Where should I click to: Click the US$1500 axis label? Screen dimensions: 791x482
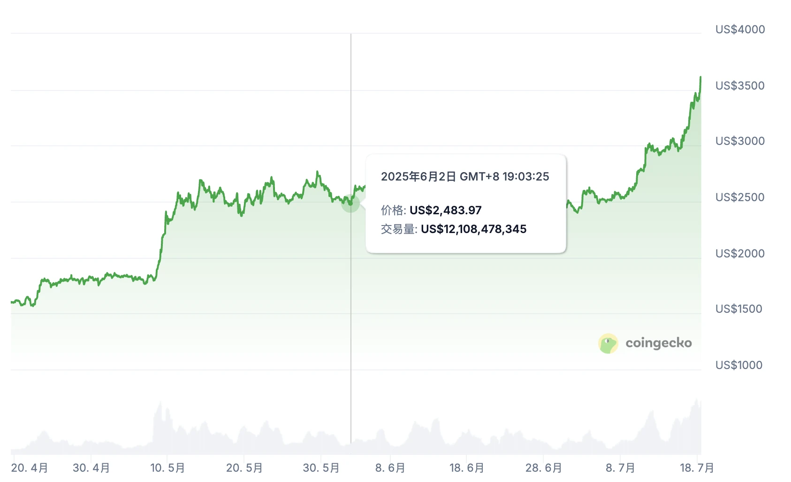click(738, 309)
